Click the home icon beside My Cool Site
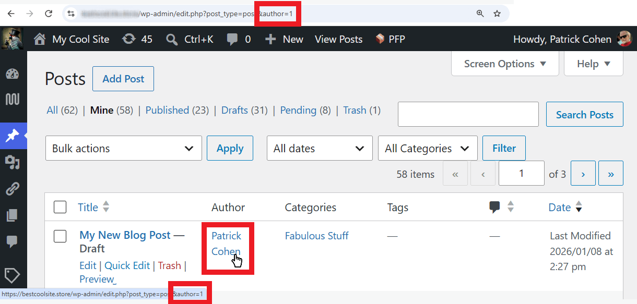This screenshot has width=637, height=304. pyautogui.click(x=40, y=39)
